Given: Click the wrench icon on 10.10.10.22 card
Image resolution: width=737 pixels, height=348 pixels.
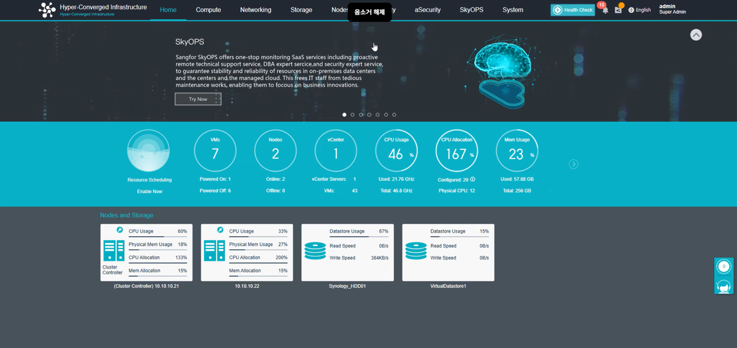Looking at the screenshot, I should click(x=220, y=230).
